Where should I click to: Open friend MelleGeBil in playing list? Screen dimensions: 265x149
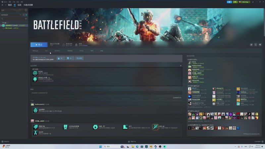click(x=195, y=70)
